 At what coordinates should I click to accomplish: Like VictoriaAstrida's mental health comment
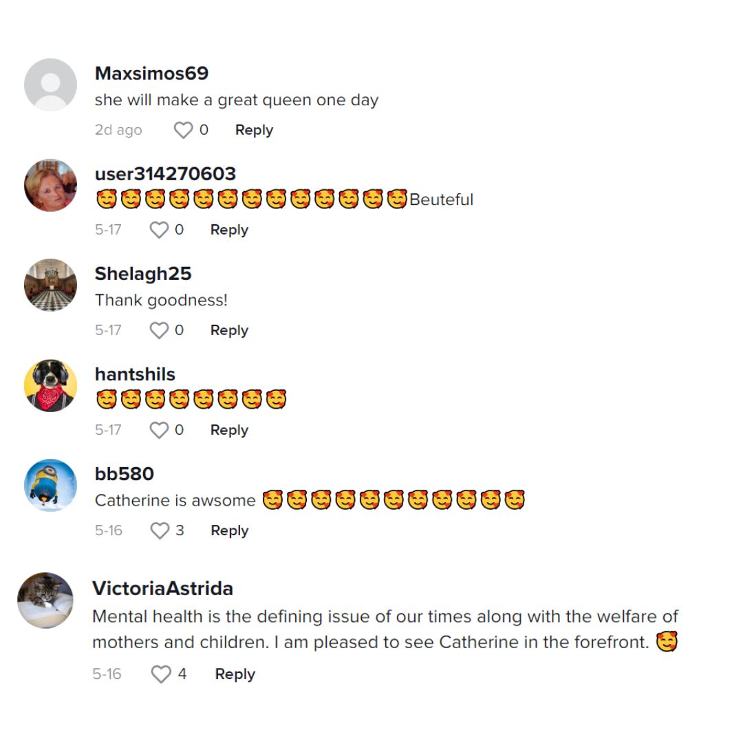coord(160,674)
